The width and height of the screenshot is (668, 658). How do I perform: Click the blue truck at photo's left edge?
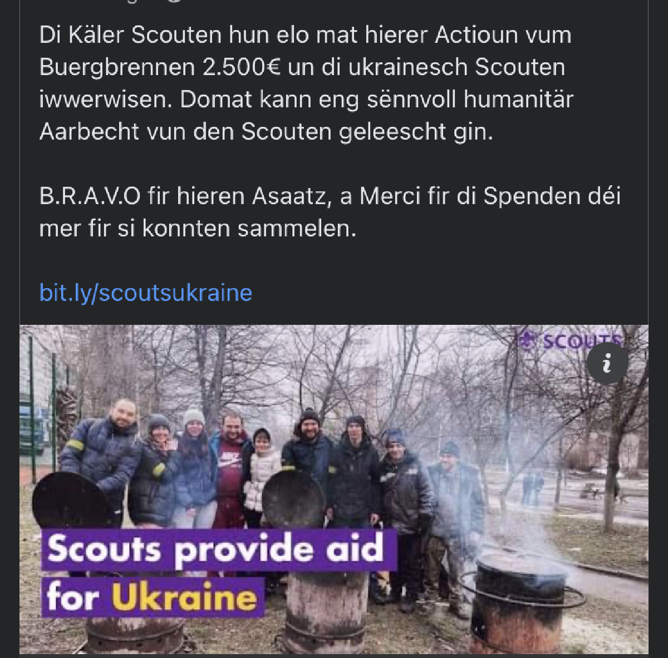point(31,423)
